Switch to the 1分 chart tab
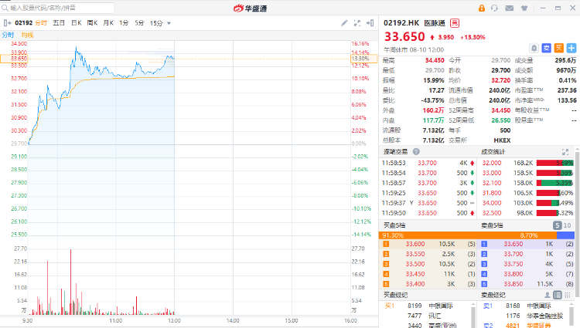Viewport: 580px width, 328px height. pyautogui.click(x=124, y=23)
